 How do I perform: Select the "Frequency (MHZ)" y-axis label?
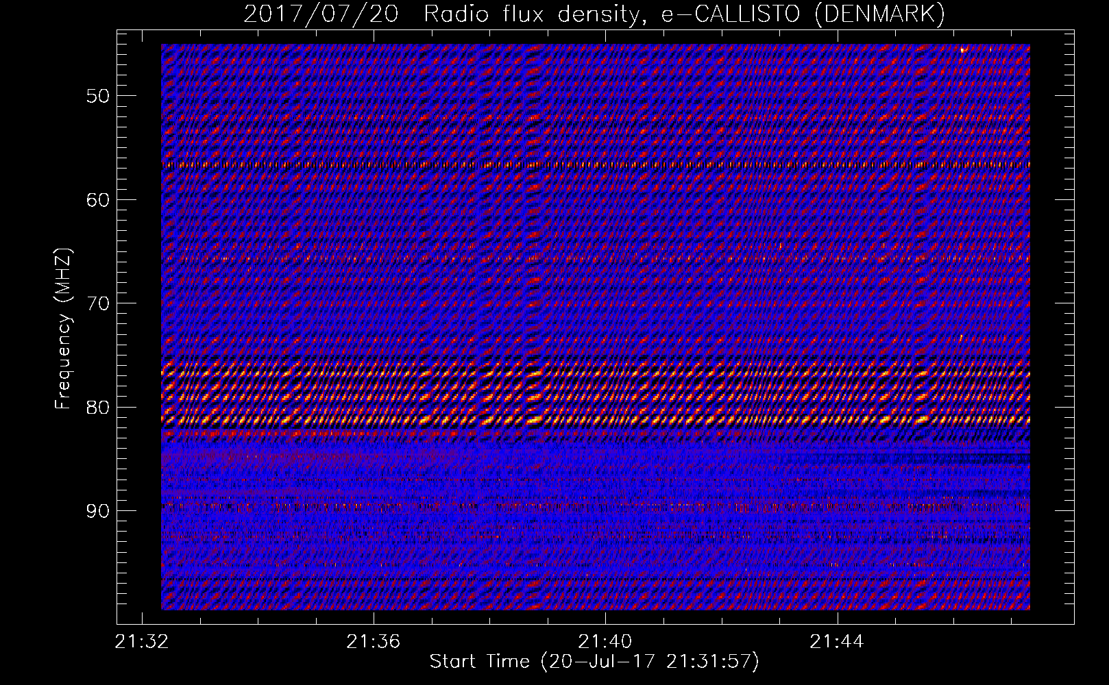click(63, 329)
